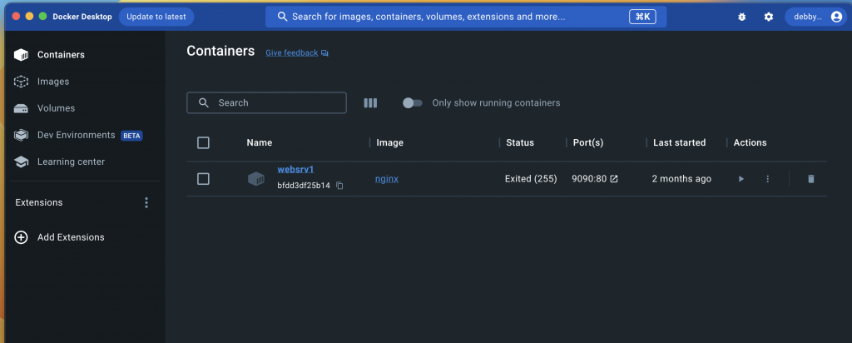This screenshot has width=852, height=343.
Task: Click the magnifier in containers Search field
Action: [204, 102]
